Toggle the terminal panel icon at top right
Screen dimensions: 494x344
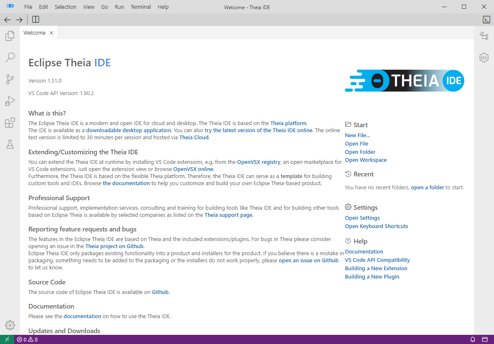487,20
